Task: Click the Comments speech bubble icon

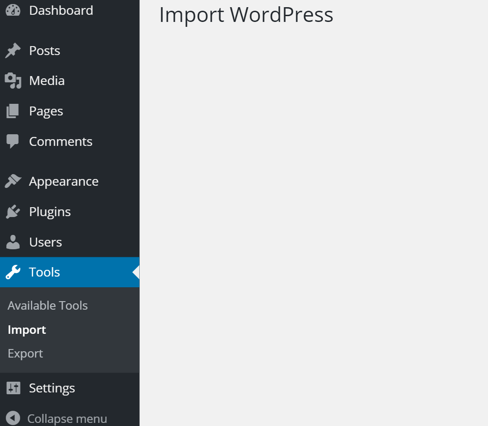Action: [12, 141]
